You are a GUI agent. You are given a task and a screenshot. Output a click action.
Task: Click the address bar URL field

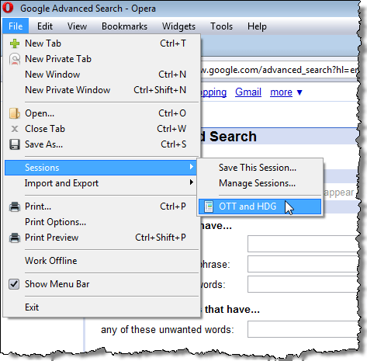[x=279, y=70]
